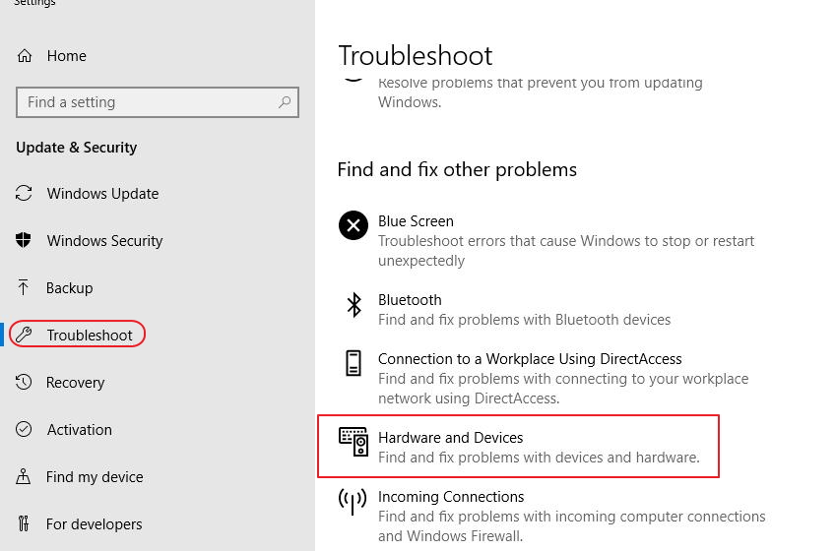Open the Windows Update settings page

(102, 194)
